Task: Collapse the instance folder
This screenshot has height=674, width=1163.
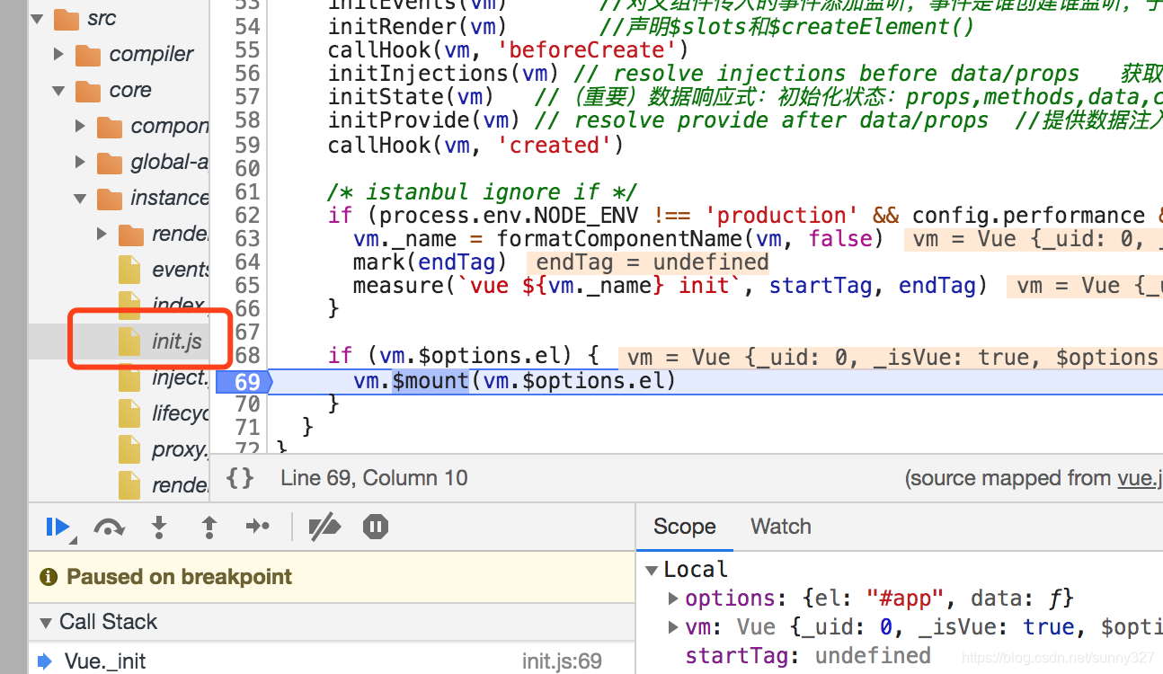Action: click(x=81, y=198)
